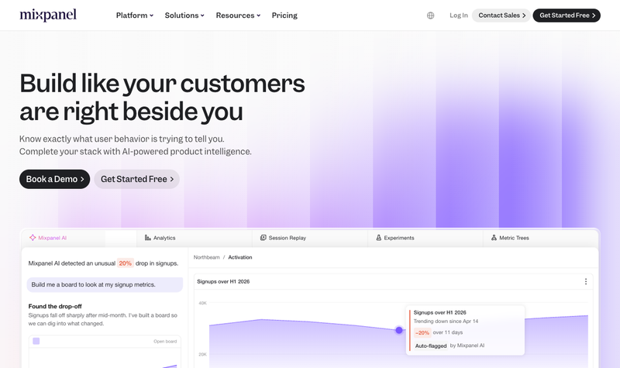Switch to the Metric Trees tab

tap(540, 238)
